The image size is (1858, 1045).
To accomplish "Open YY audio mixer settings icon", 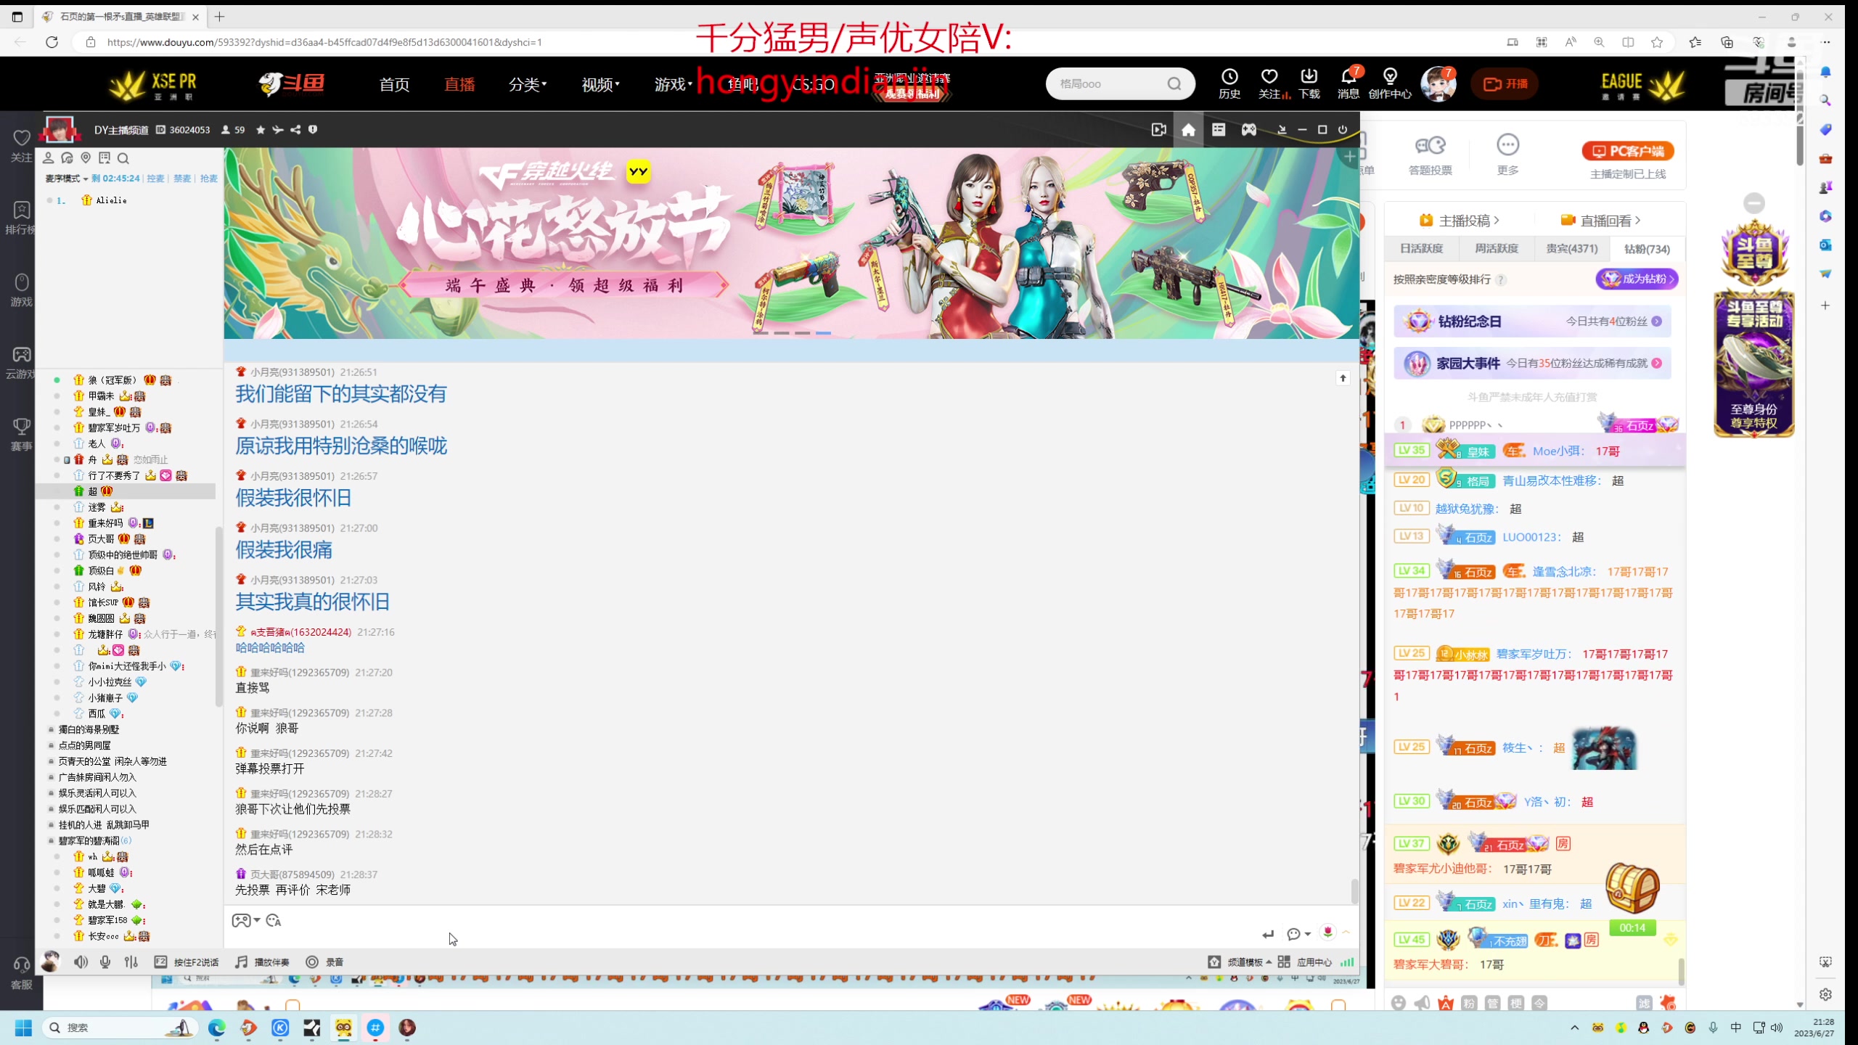I will click(131, 962).
